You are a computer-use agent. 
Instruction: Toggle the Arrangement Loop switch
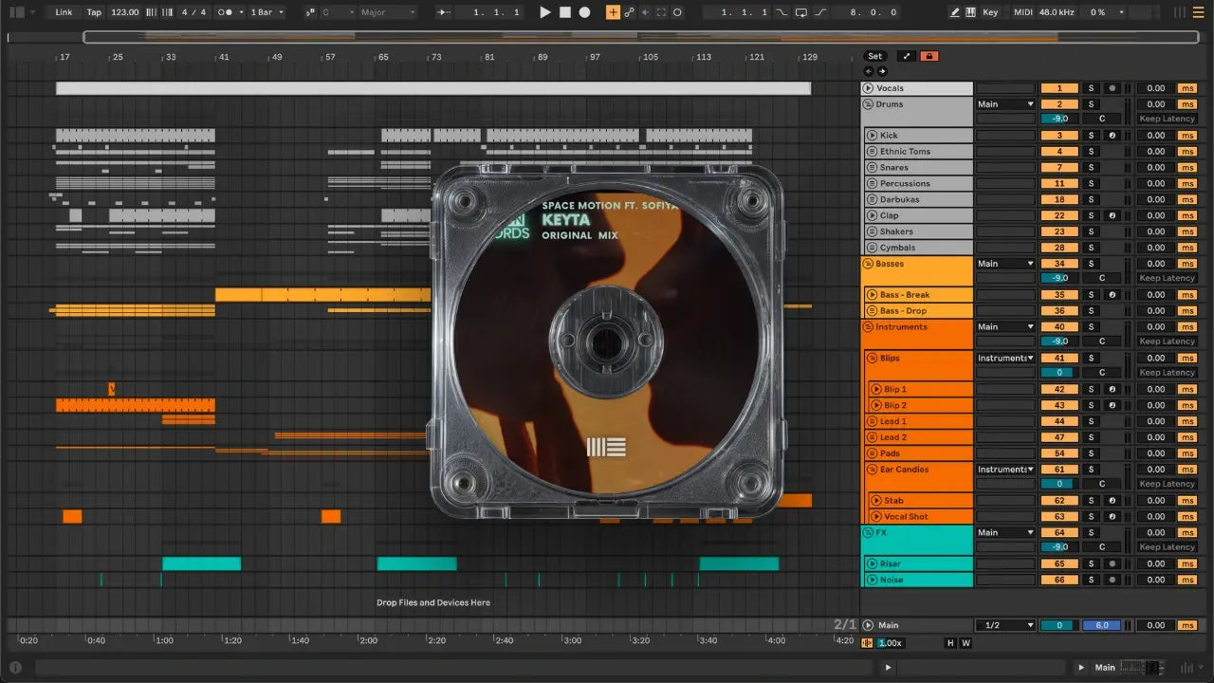coord(801,12)
